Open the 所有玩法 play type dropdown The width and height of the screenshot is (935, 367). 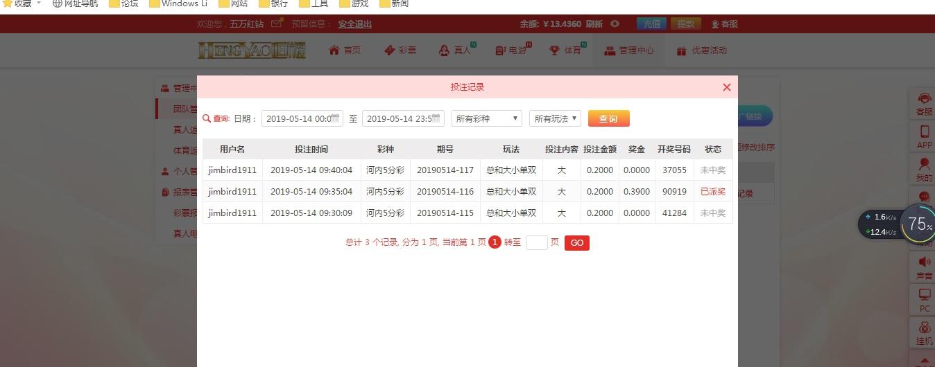pos(555,118)
